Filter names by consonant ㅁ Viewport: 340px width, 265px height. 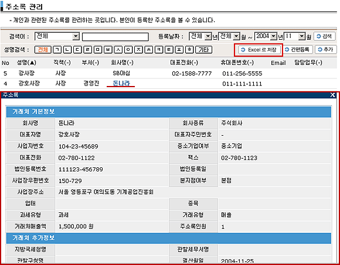(98, 50)
